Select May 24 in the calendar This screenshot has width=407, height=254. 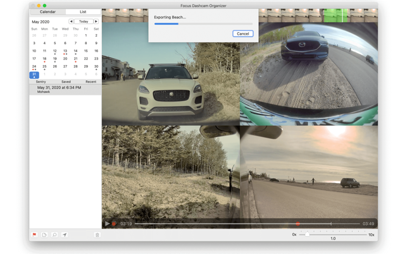pyautogui.click(x=34, y=66)
